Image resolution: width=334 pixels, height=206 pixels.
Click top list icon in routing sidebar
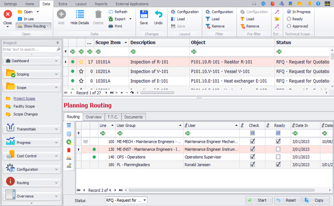point(69,125)
